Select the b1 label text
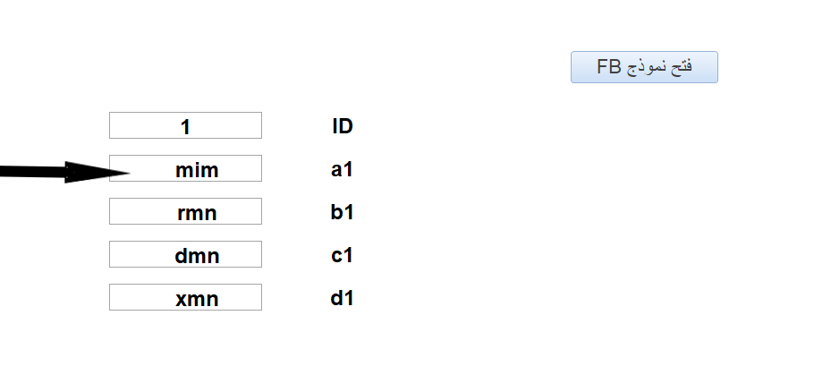The width and height of the screenshot is (814, 392). tap(342, 212)
